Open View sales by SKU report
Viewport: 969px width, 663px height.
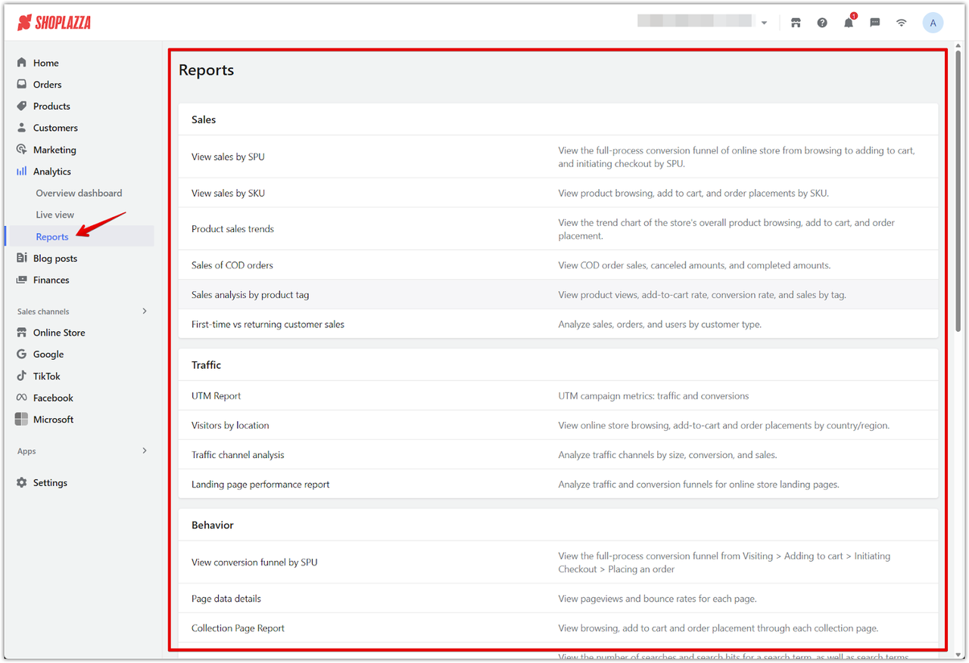[228, 193]
